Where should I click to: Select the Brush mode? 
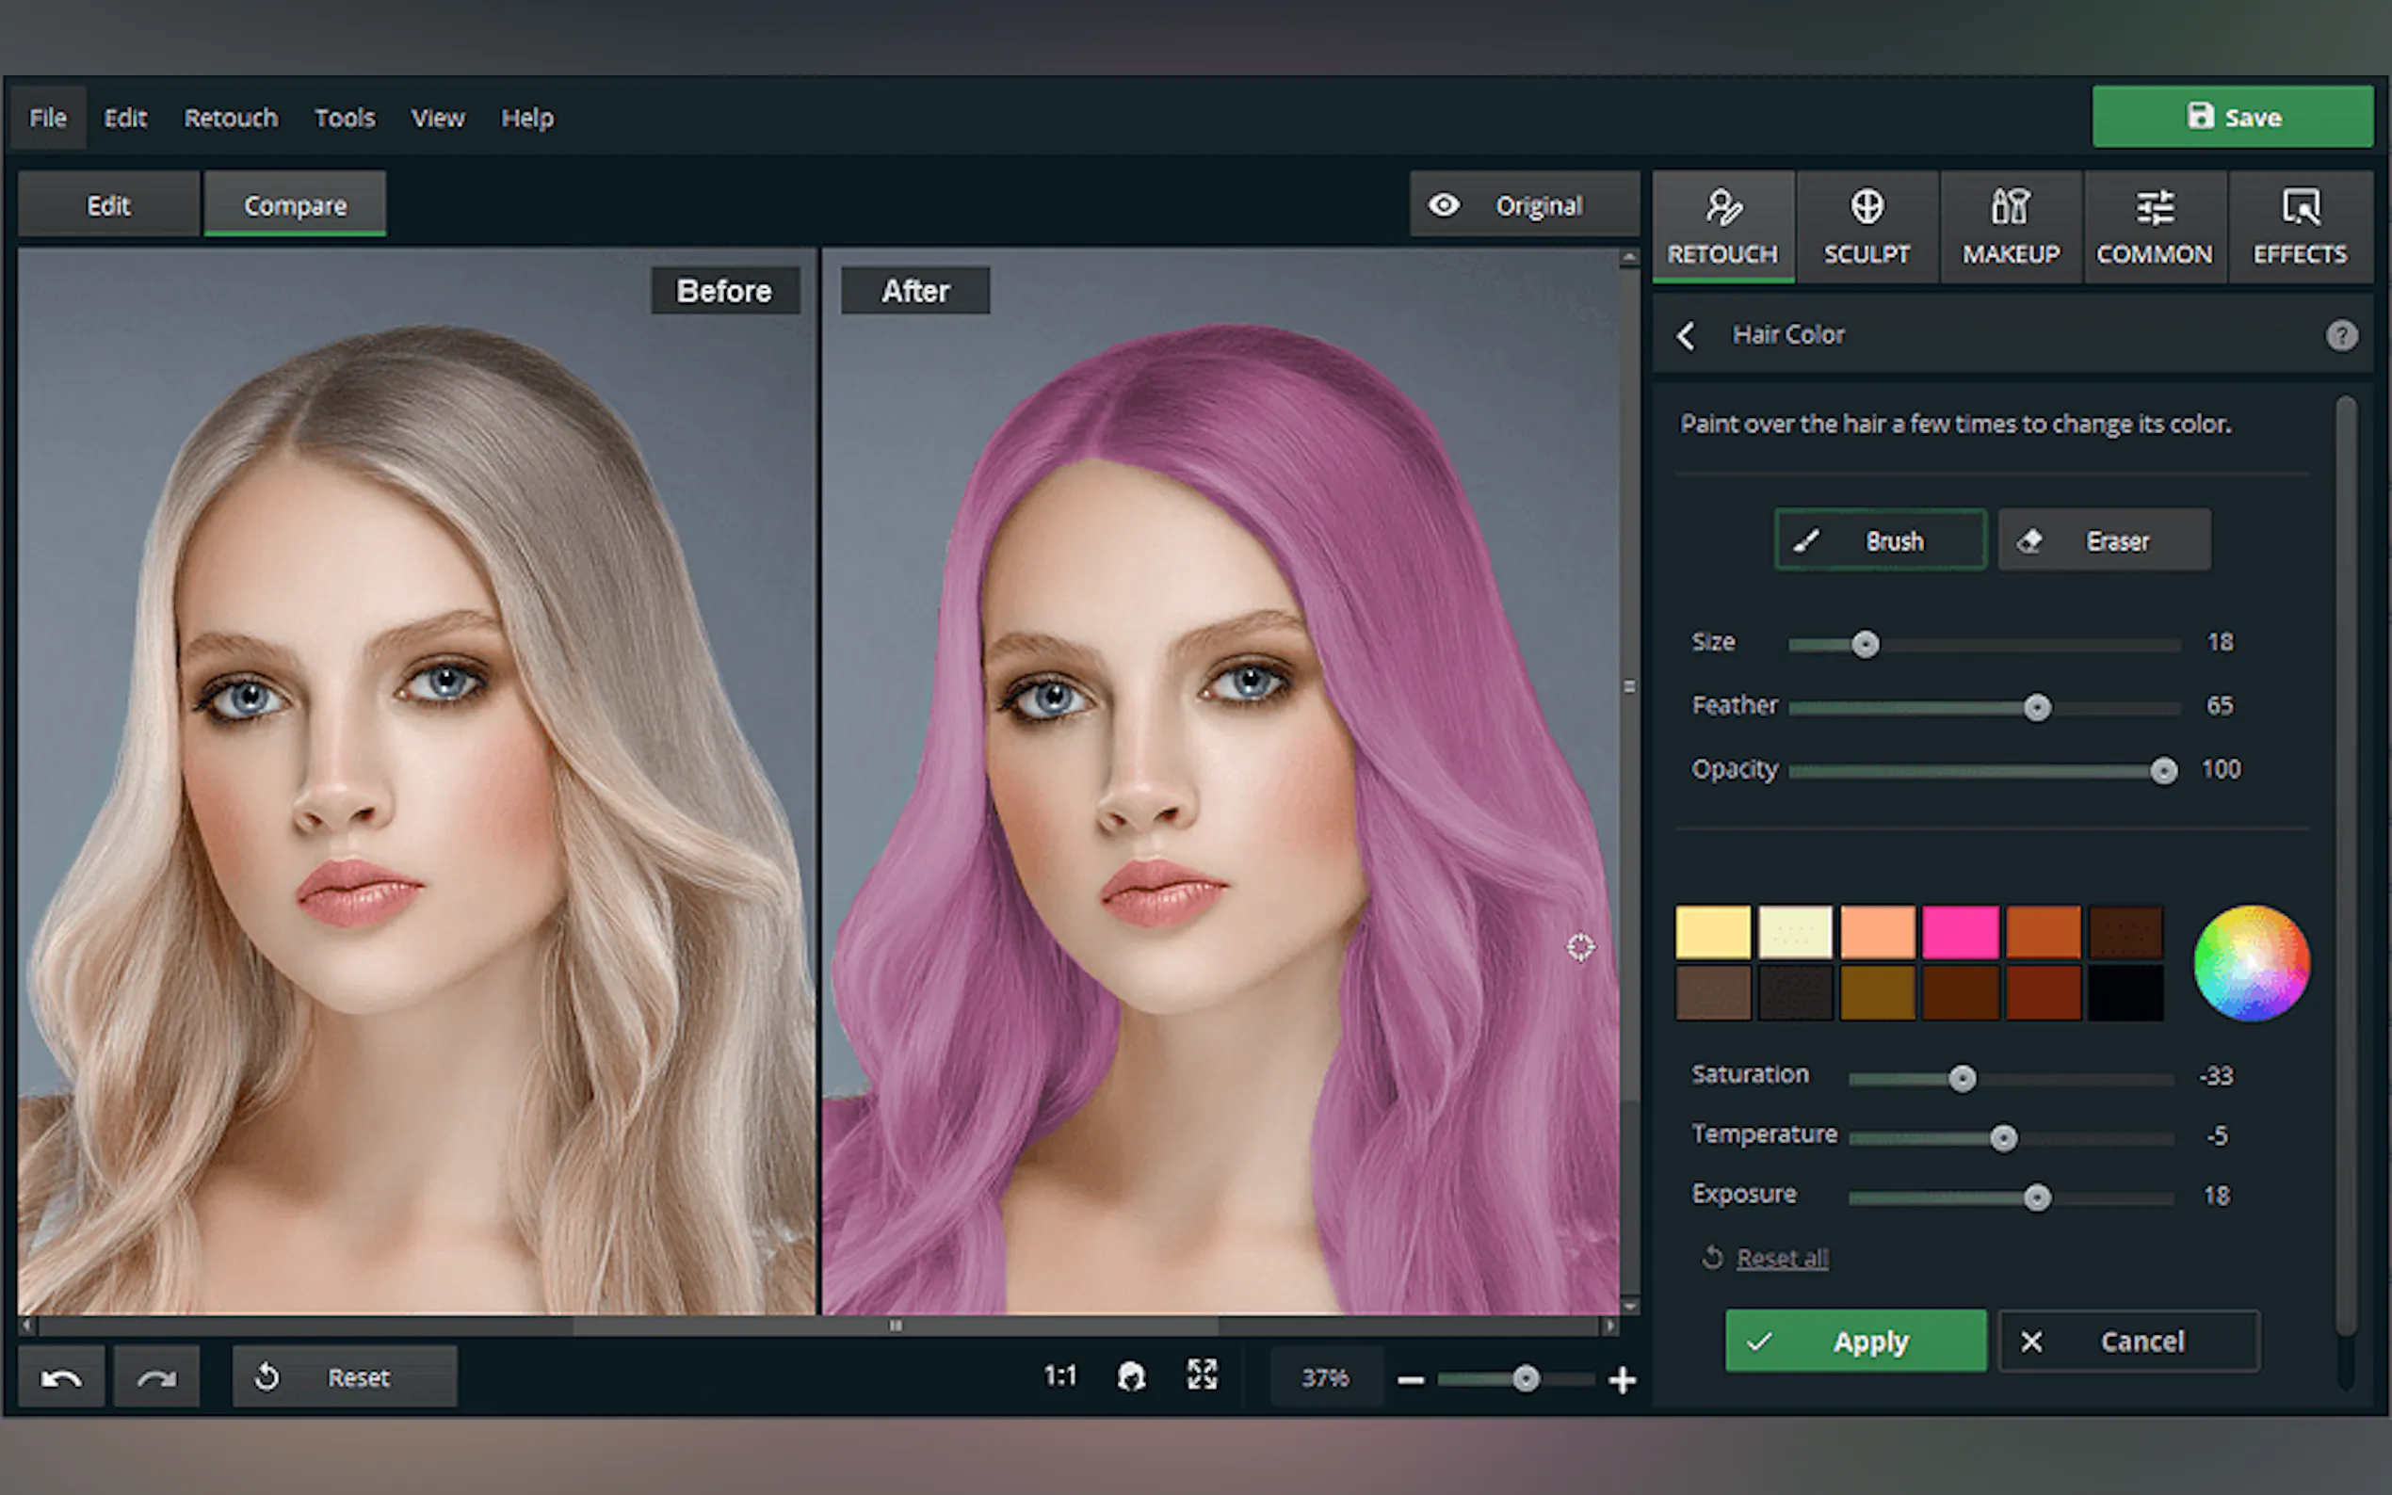click(1880, 540)
